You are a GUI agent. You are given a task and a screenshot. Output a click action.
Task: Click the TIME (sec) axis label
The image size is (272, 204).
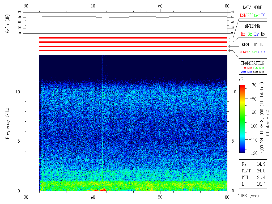click(248, 196)
